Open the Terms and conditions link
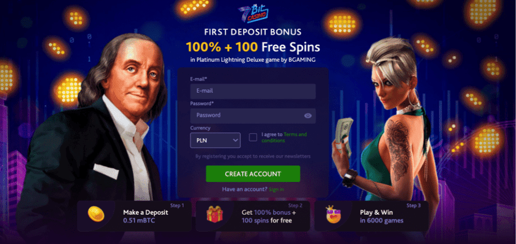Viewport: 516px width, 244px height. 284,137
